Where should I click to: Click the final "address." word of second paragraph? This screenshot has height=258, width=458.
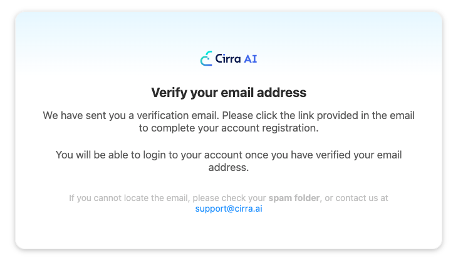(229, 168)
